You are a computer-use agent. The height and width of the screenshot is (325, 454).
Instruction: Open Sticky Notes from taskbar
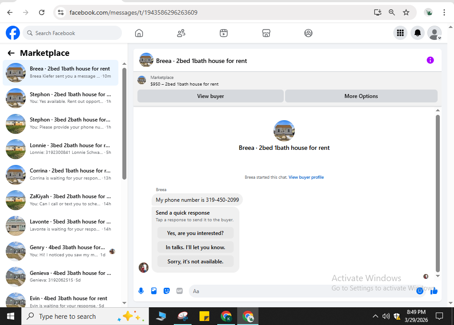click(x=204, y=316)
